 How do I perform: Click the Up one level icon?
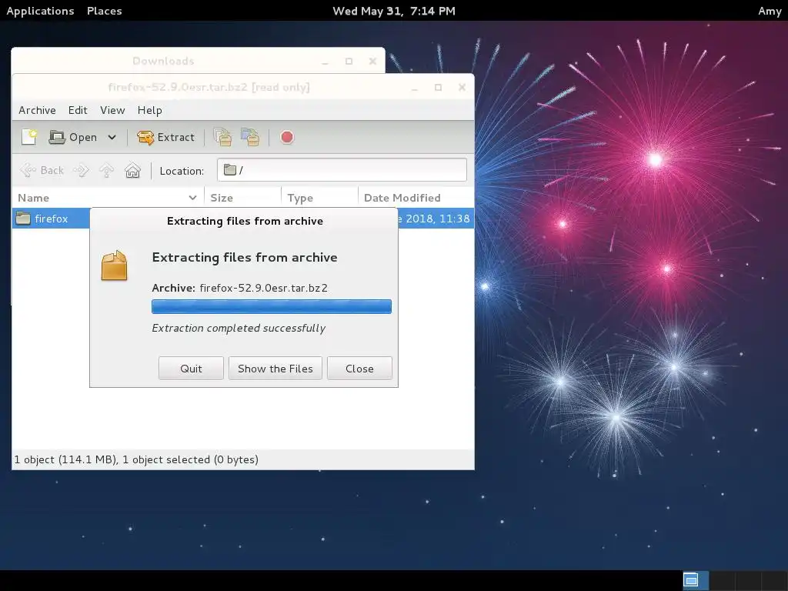(106, 170)
